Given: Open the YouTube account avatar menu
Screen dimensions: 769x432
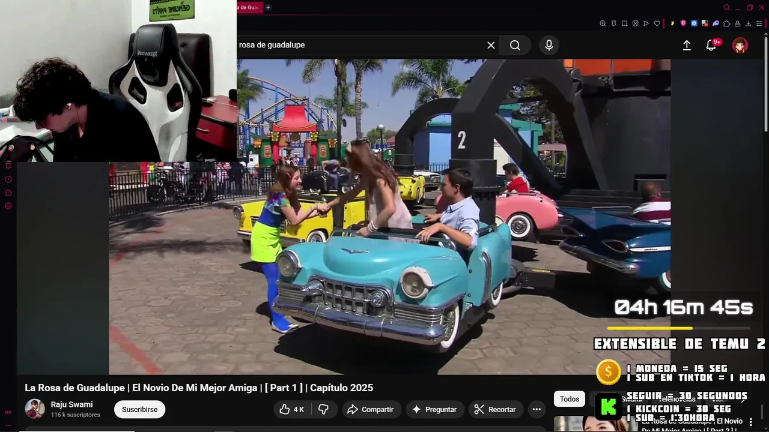Looking at the screenshot, I should (740, 45).
